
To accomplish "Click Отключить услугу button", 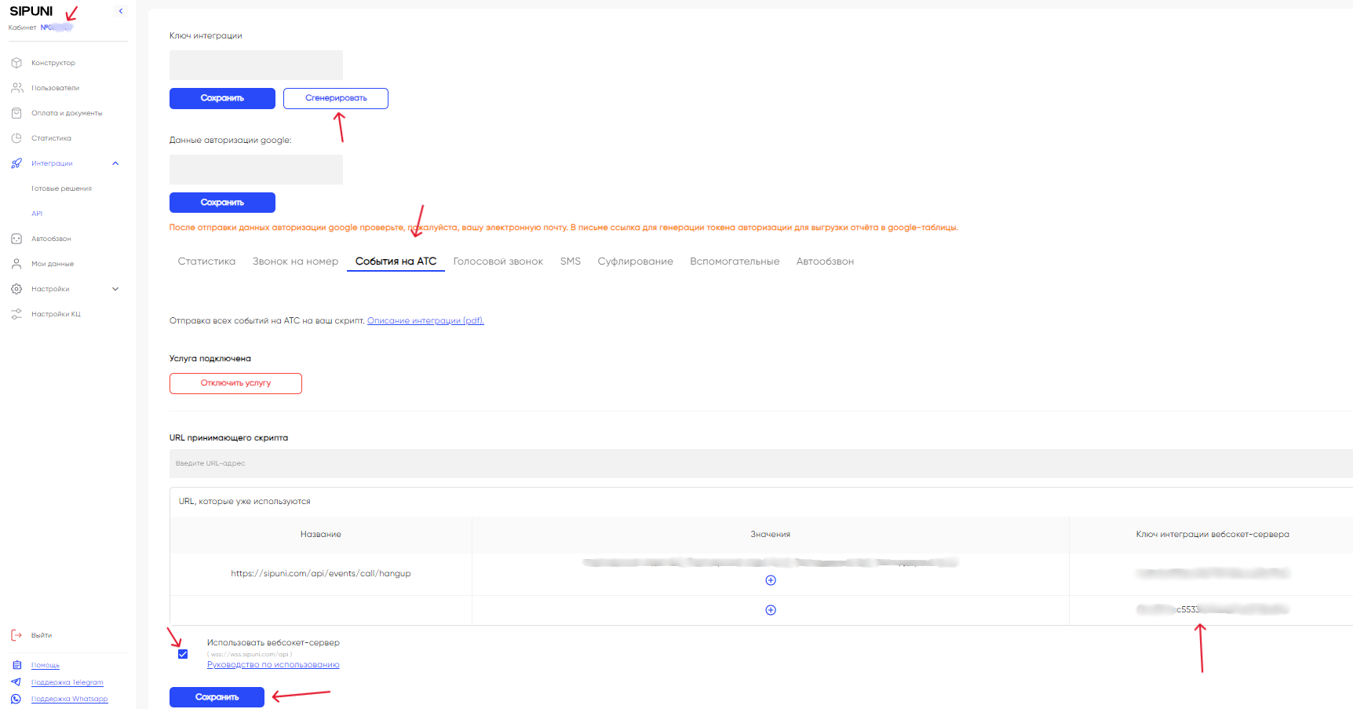I will (235, 383).
